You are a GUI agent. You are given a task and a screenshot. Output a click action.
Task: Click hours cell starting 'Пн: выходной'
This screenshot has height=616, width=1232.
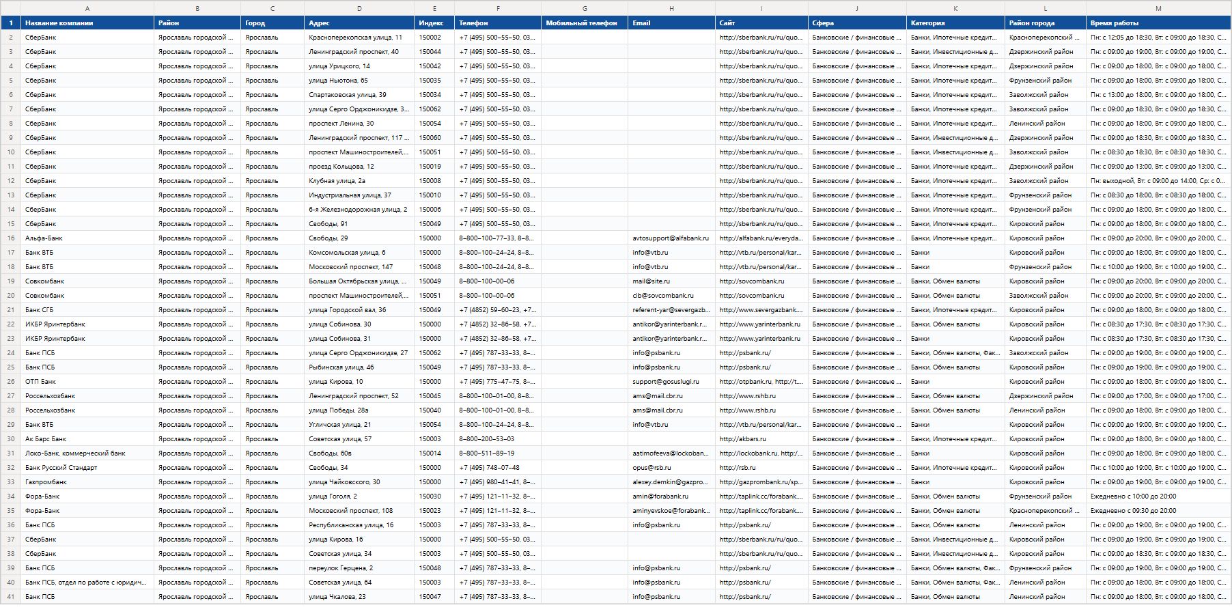1158,181
